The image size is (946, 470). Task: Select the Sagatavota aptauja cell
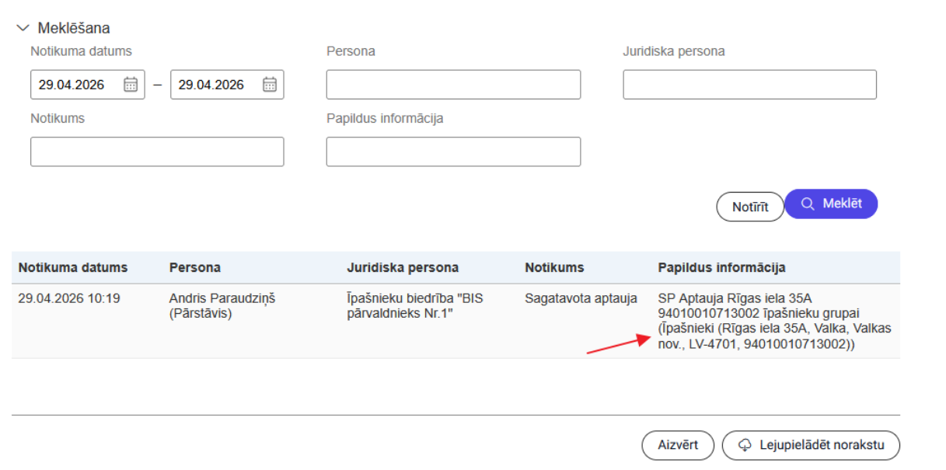coord(581,298)
